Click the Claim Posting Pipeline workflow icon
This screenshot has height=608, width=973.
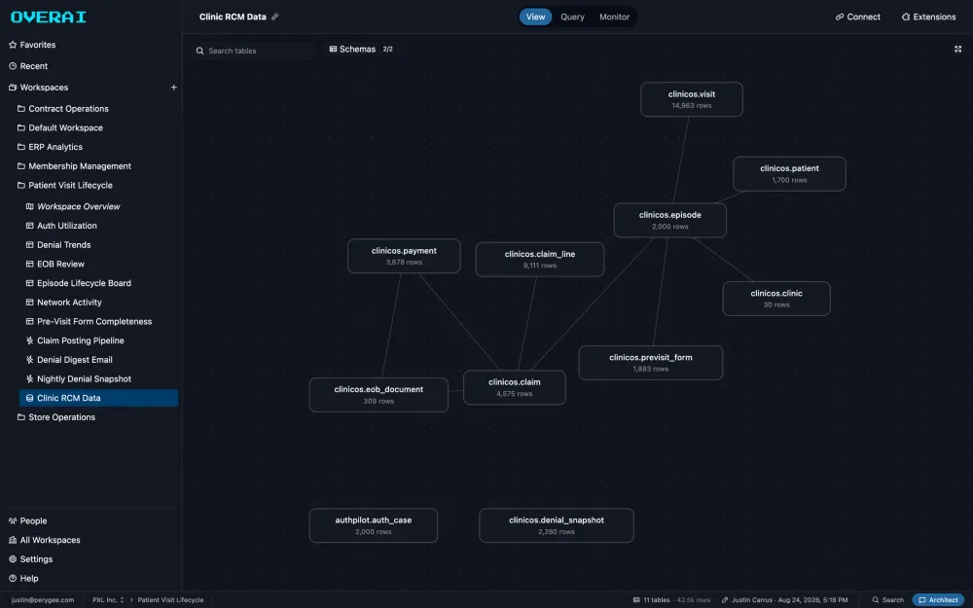click(x=29, y=340)
